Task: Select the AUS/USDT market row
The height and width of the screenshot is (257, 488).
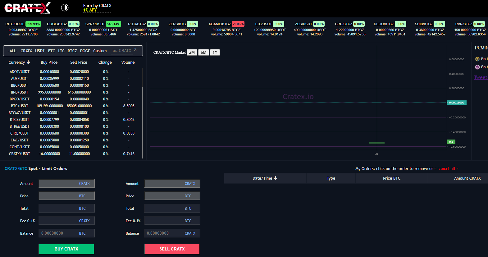Action: click(72, 78)
